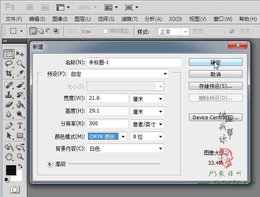Open the 滤镜(T) menu
This screenshot has height=197, width=260.
[x=129, y=19]
